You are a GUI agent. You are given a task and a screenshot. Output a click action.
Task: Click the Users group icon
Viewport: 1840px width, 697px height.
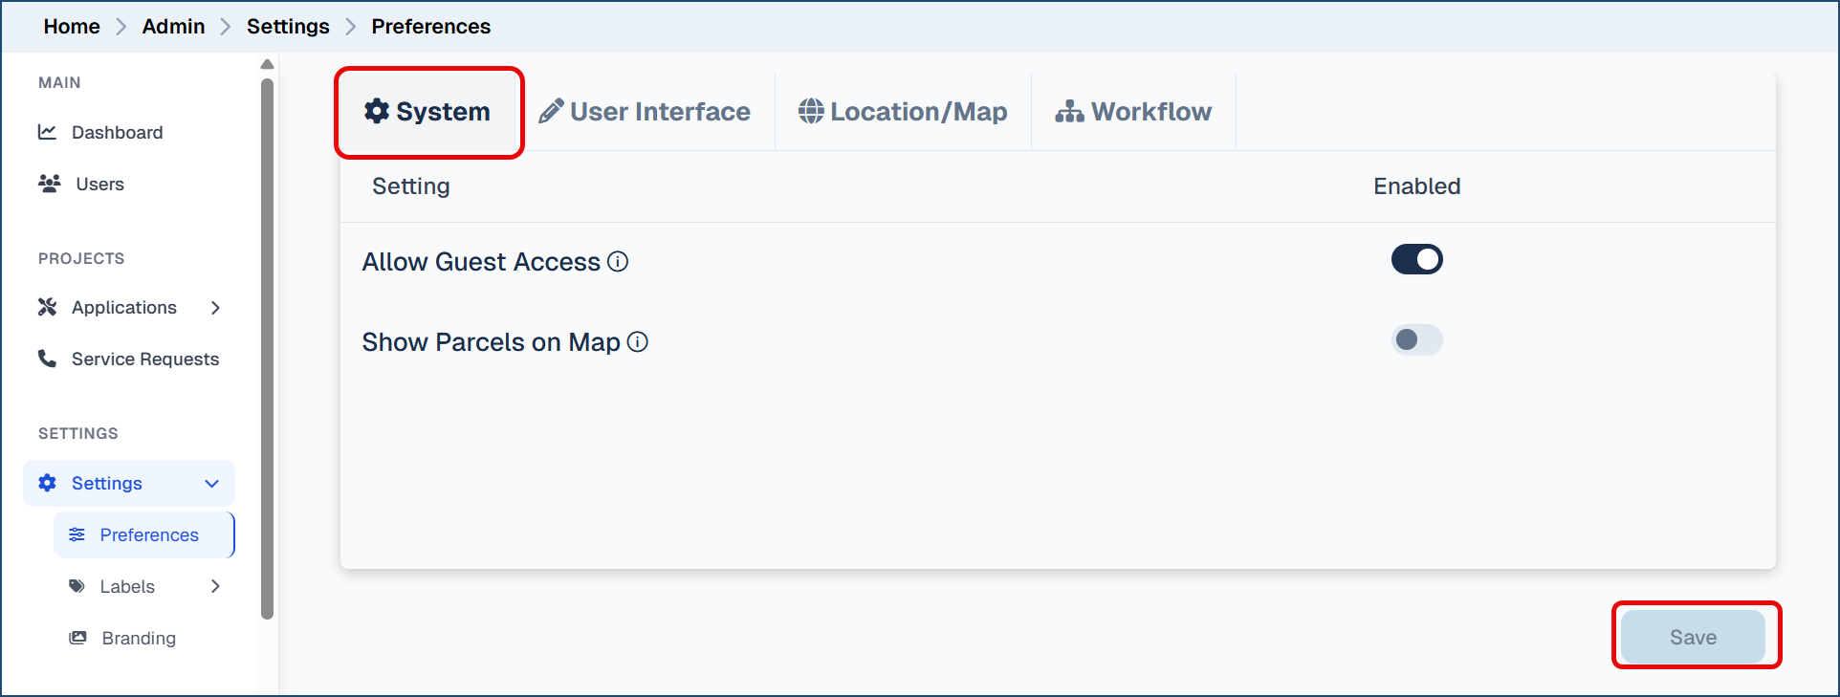pyautogui.click(x=50, y=184)
